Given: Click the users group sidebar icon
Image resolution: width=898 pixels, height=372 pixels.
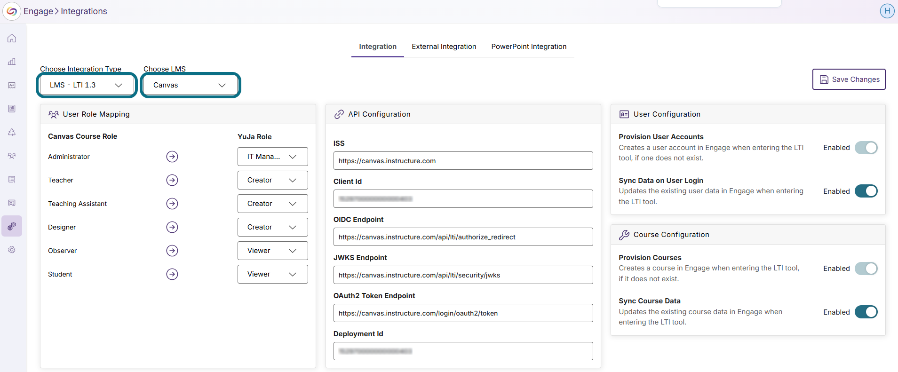Looking at the screenshot, I should pos(12,156).
